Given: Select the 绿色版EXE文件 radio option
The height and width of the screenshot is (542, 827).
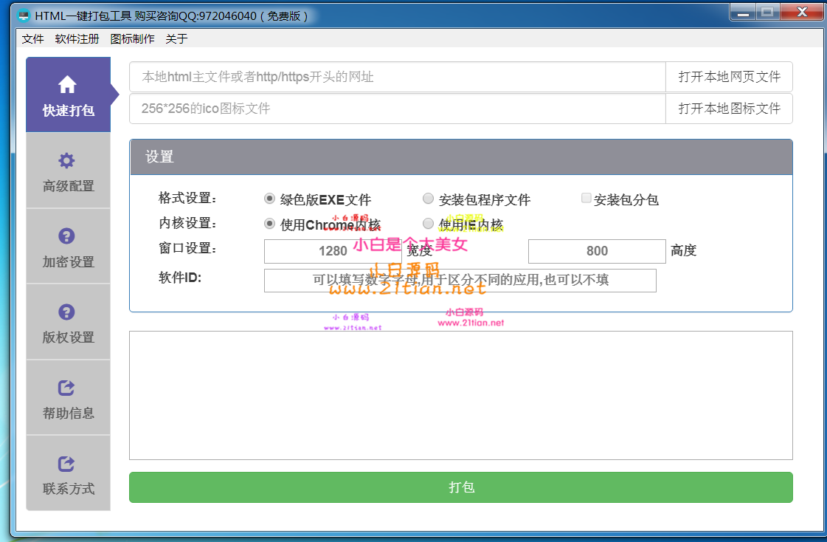Looking at the screenshot, I should [x=270, y=199].
